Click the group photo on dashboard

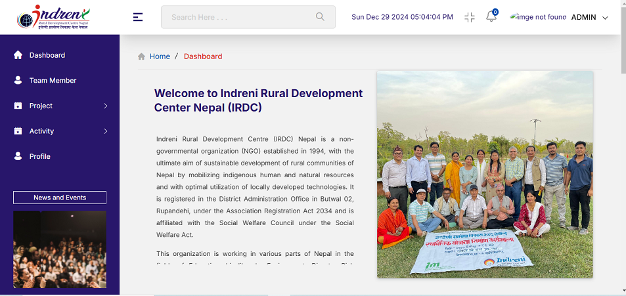[x=485, y=175]
